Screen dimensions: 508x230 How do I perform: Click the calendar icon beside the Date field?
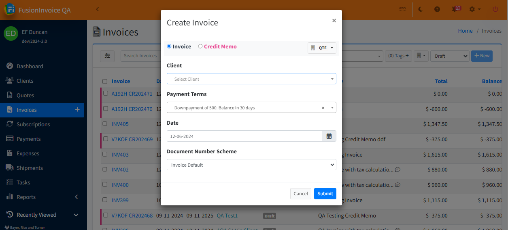tap(329, 136)
